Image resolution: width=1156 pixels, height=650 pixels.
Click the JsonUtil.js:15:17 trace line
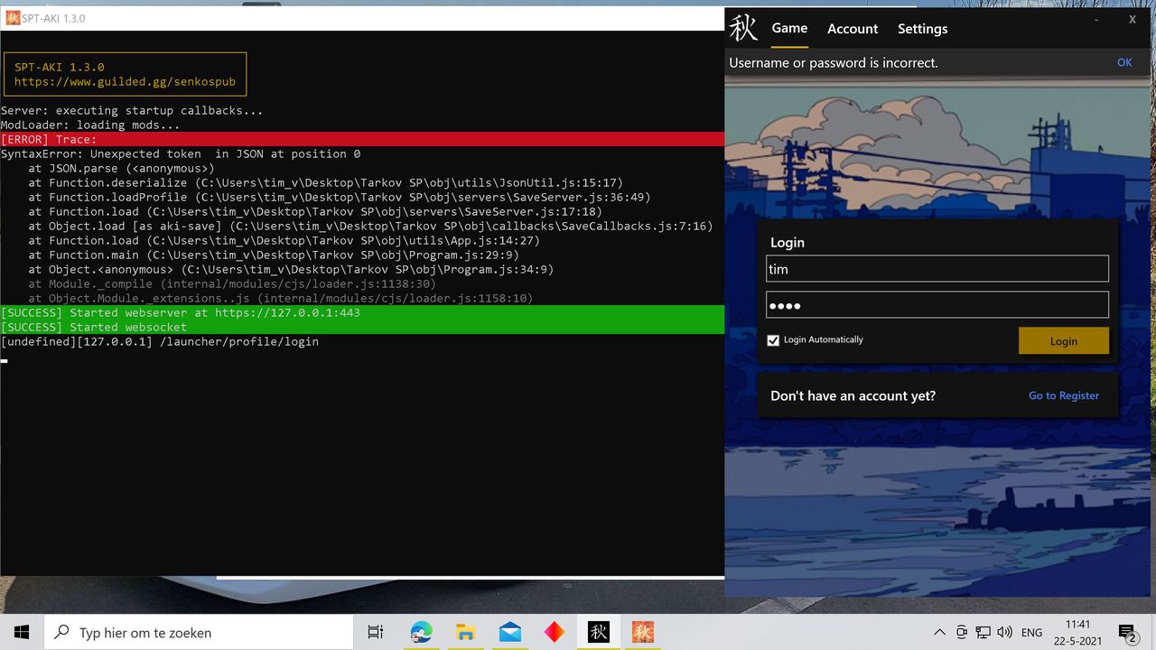click(x=325, y=182)
